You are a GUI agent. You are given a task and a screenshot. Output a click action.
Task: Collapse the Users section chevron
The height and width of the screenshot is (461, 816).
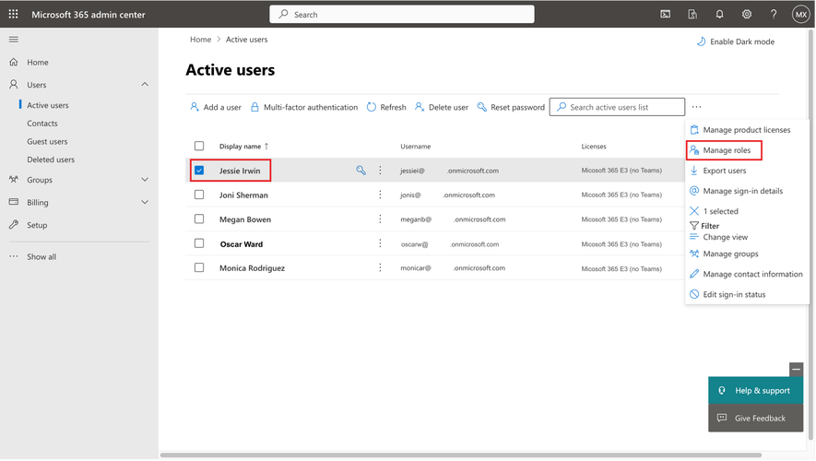click(x=145, y=84)
